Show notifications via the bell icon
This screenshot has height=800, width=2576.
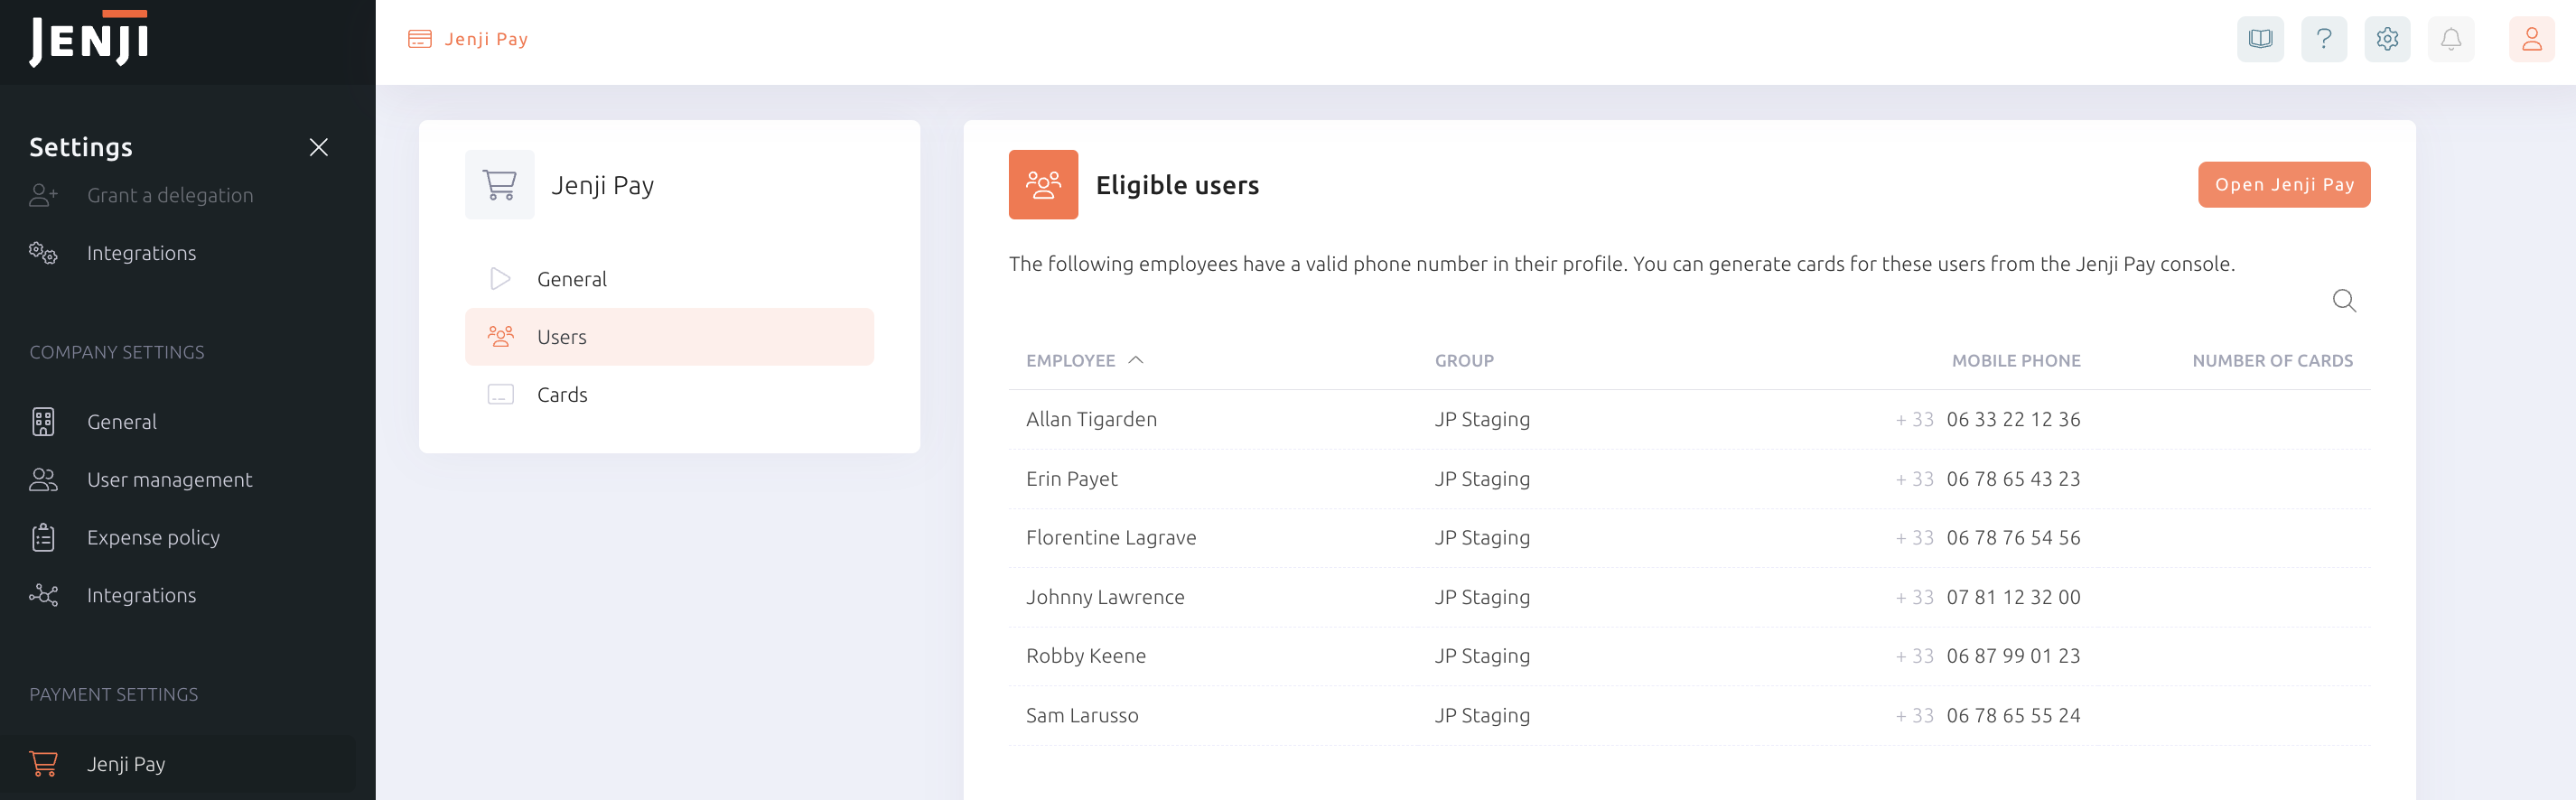(2450, 39)
